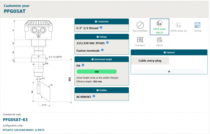The width and height of the screenshot is (210, 134).
Task: Open the Instrument length section header
Action: click(102, 59)
